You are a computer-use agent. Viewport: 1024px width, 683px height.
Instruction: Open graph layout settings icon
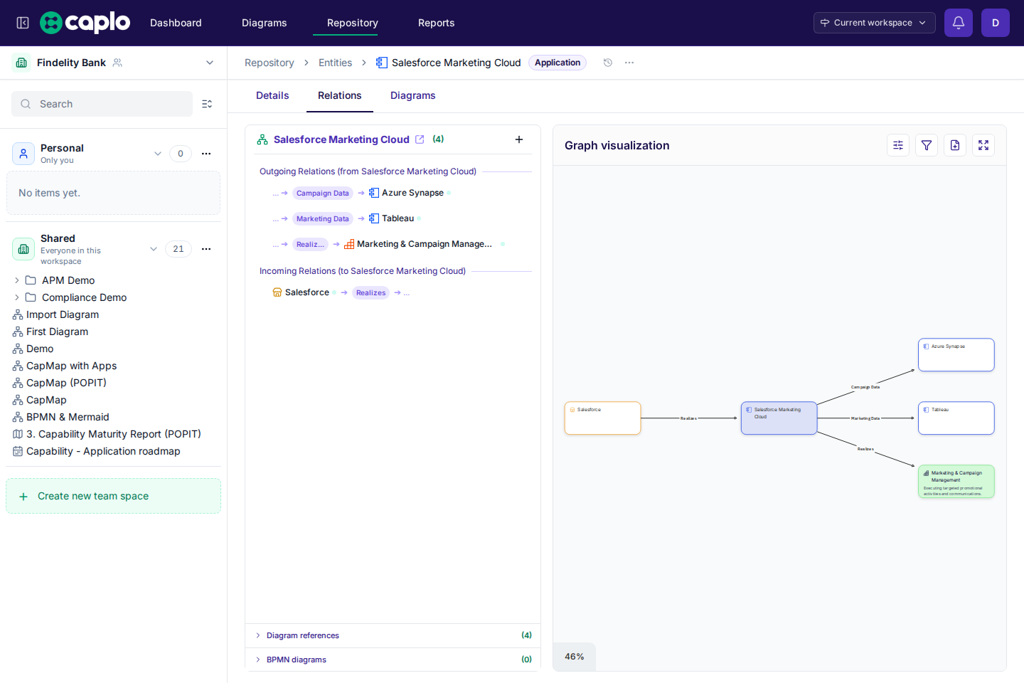click(x=898, y=145)
